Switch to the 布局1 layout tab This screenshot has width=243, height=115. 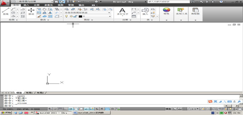tap(30, 93)
